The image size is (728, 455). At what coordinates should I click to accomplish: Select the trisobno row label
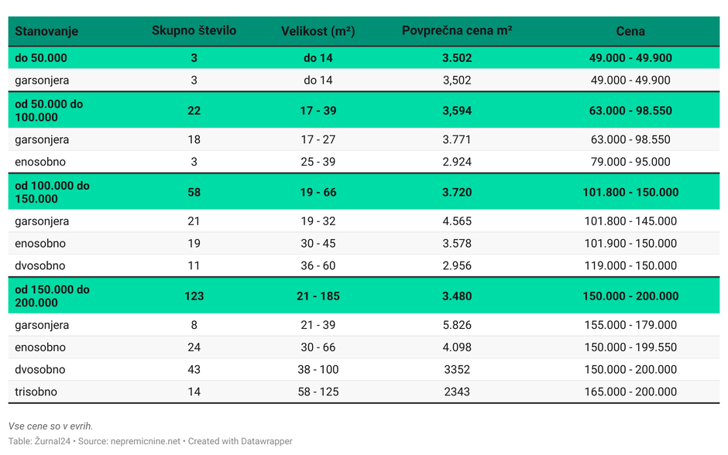[x=36, y=392]
